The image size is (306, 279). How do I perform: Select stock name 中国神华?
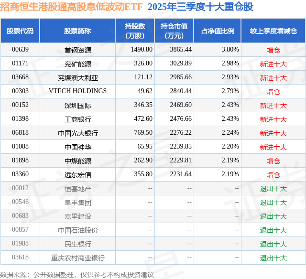point(77,147)
